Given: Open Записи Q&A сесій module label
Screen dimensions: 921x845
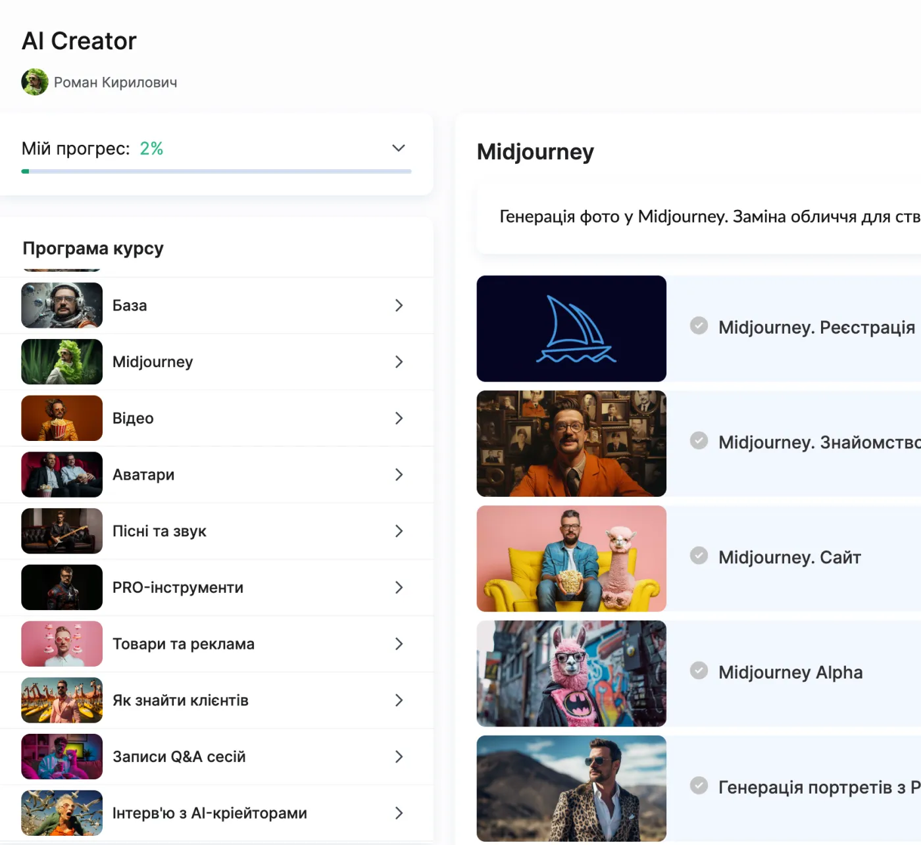Looking at the screenshot, I should 179,757.
